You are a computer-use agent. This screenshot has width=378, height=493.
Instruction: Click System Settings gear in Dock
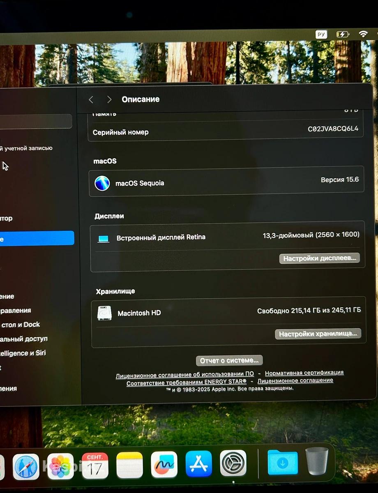point(233,463)
